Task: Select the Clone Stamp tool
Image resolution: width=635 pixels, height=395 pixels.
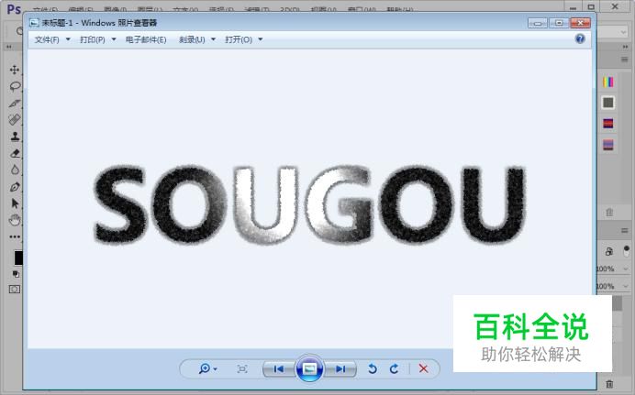Action: (15, 137)
